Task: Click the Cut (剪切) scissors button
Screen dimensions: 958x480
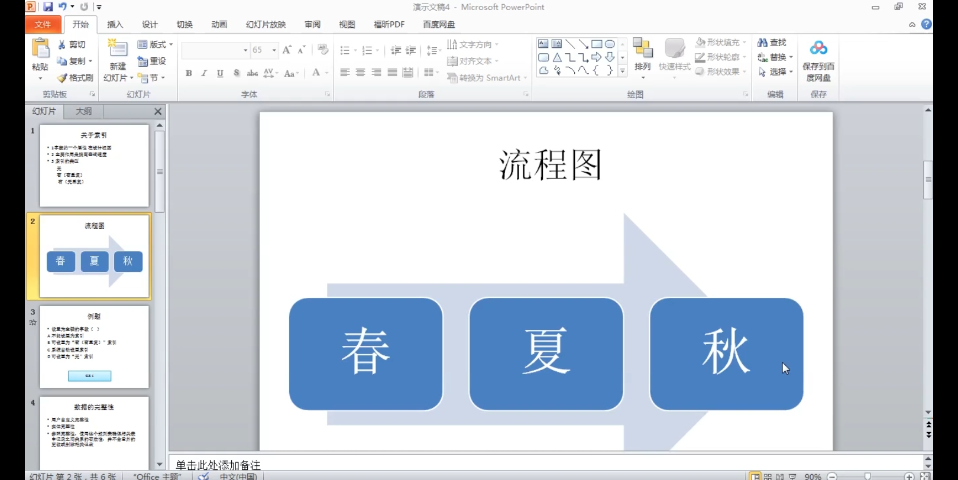Action: tap(72, 44)
